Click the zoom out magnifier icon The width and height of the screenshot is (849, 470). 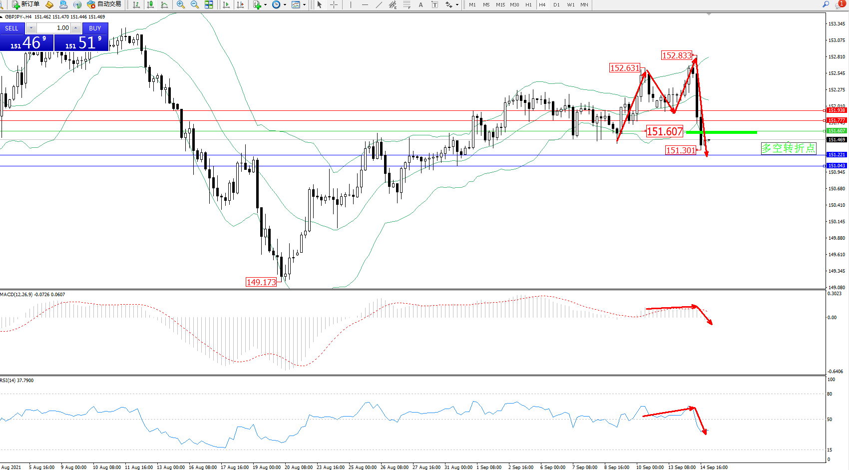tap(195, 4)
